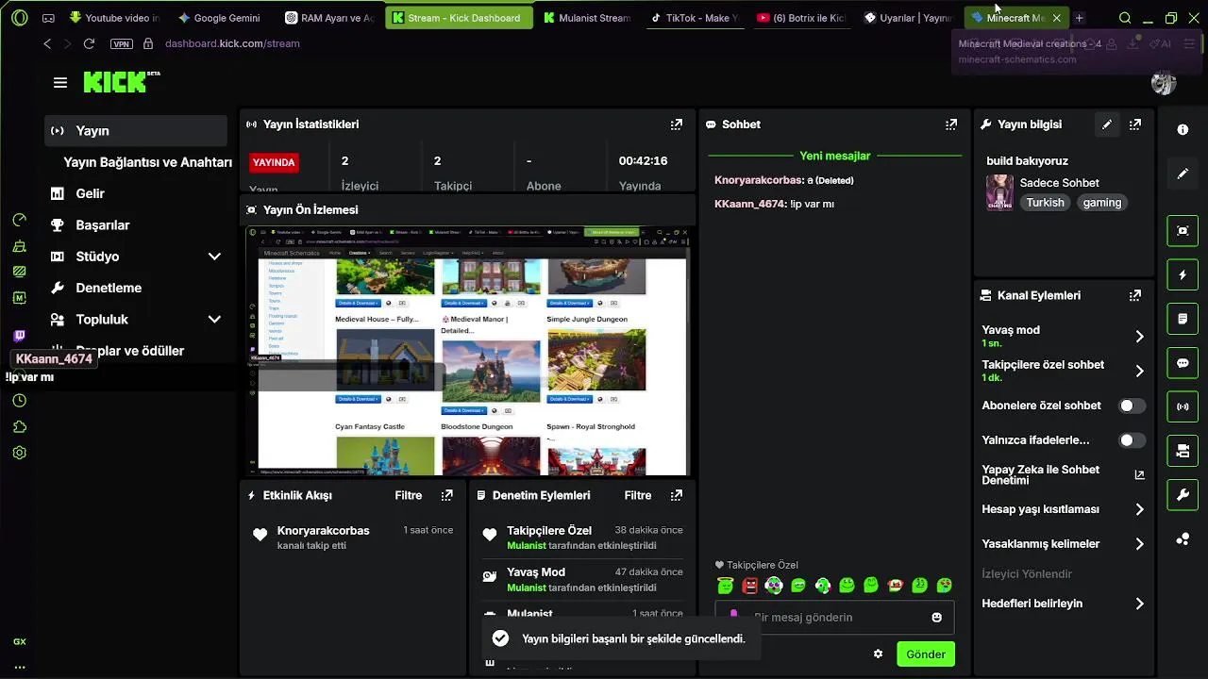The width and height of the screenshot is (1208, 679).
Task: Reload the dashboard page
Action: (89, 43)
